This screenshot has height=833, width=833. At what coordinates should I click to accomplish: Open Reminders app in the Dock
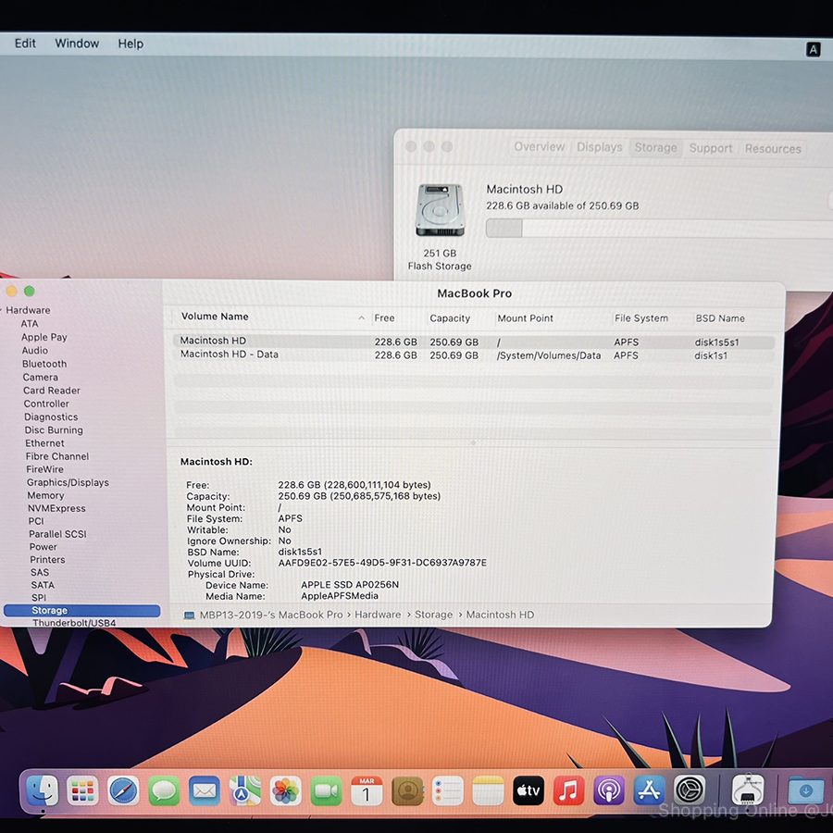447,791
